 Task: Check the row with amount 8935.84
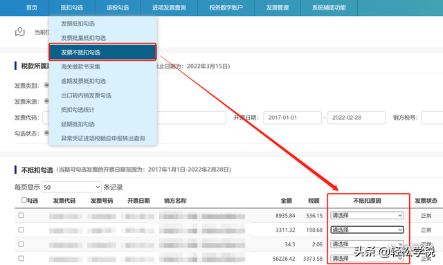click(x=21, y=215)
